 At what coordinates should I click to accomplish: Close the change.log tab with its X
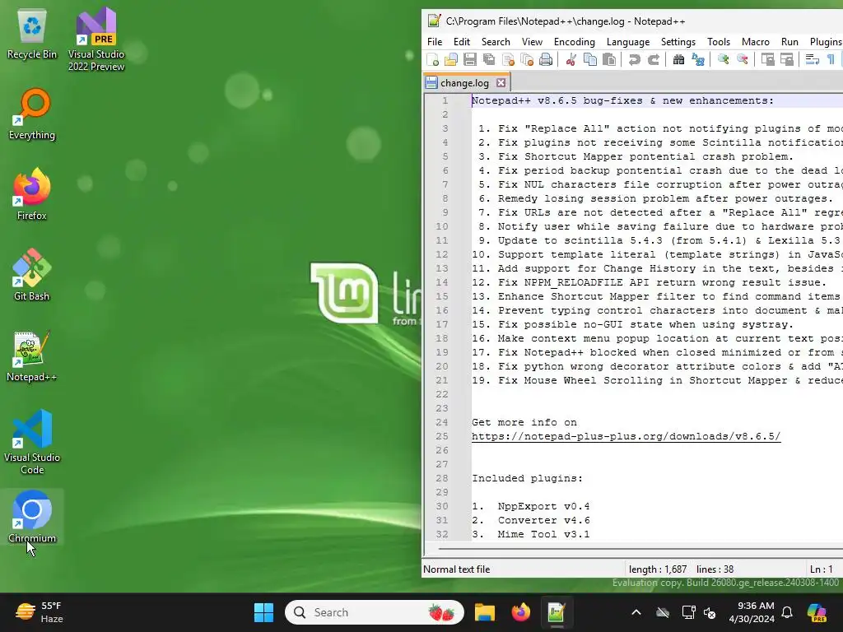(501, 83)
